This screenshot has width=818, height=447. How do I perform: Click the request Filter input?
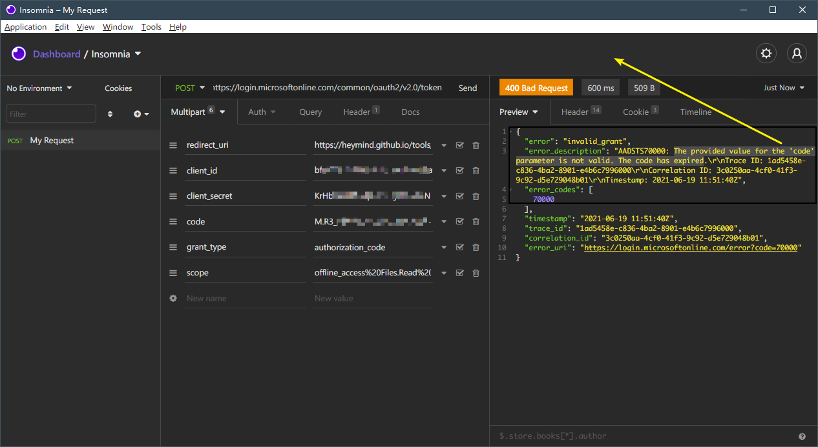click(51, 114)
